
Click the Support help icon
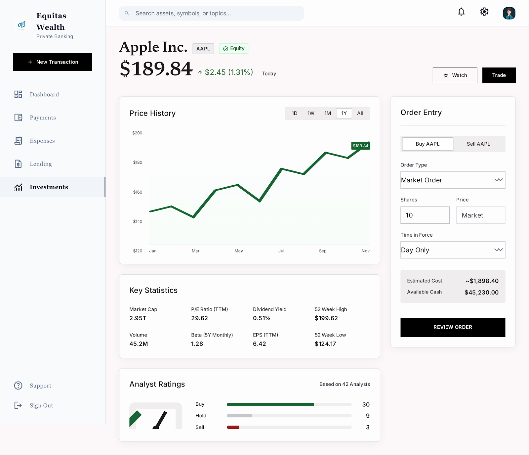point(18,386)
